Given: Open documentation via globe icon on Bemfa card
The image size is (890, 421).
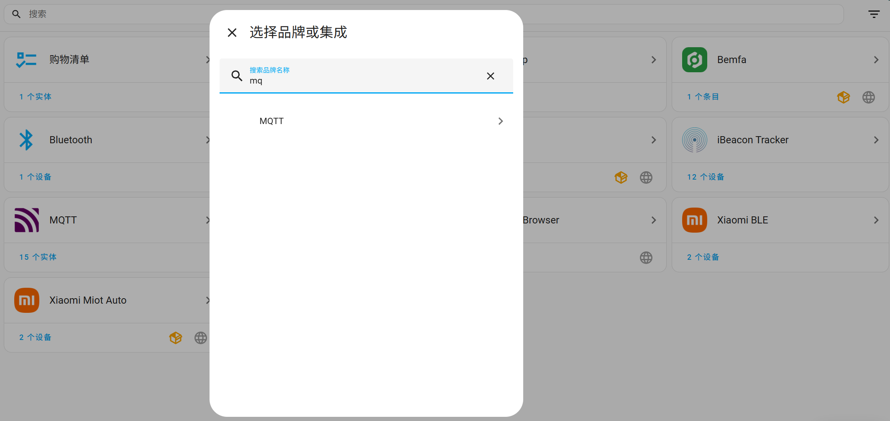Looking at the screenshot, I should pos(869,97).
